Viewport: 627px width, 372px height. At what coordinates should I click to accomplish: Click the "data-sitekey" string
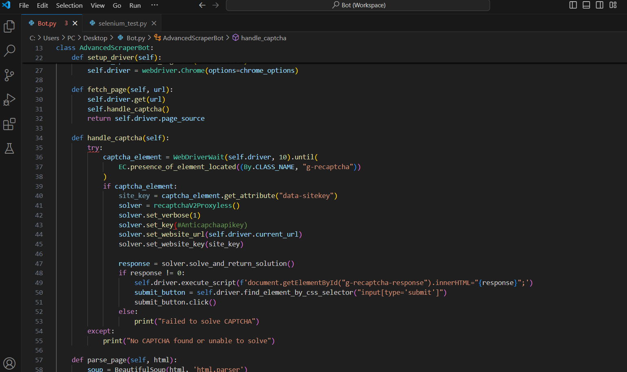[306, 196]
